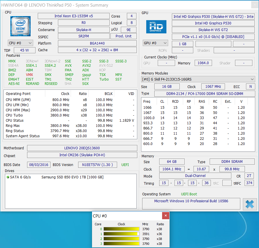This screenshot has width=259, height=248.
Task: Click the CPU Turbo operating point row
Action: 70,115
